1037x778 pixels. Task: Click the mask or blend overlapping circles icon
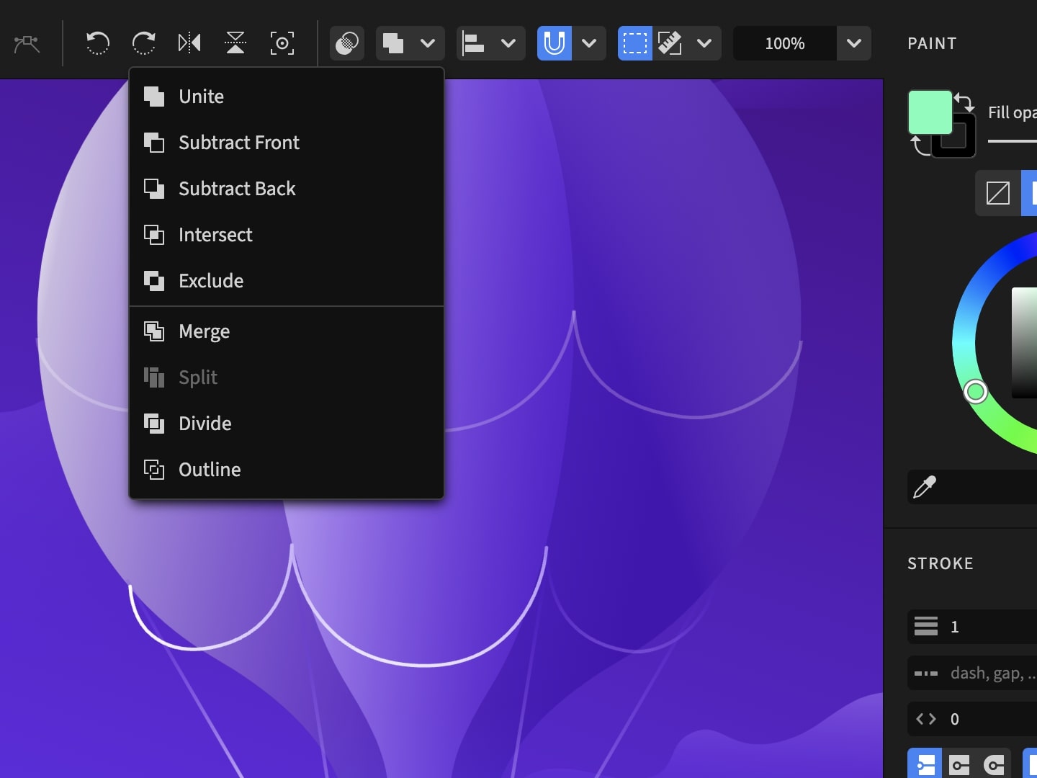(347, 43)
